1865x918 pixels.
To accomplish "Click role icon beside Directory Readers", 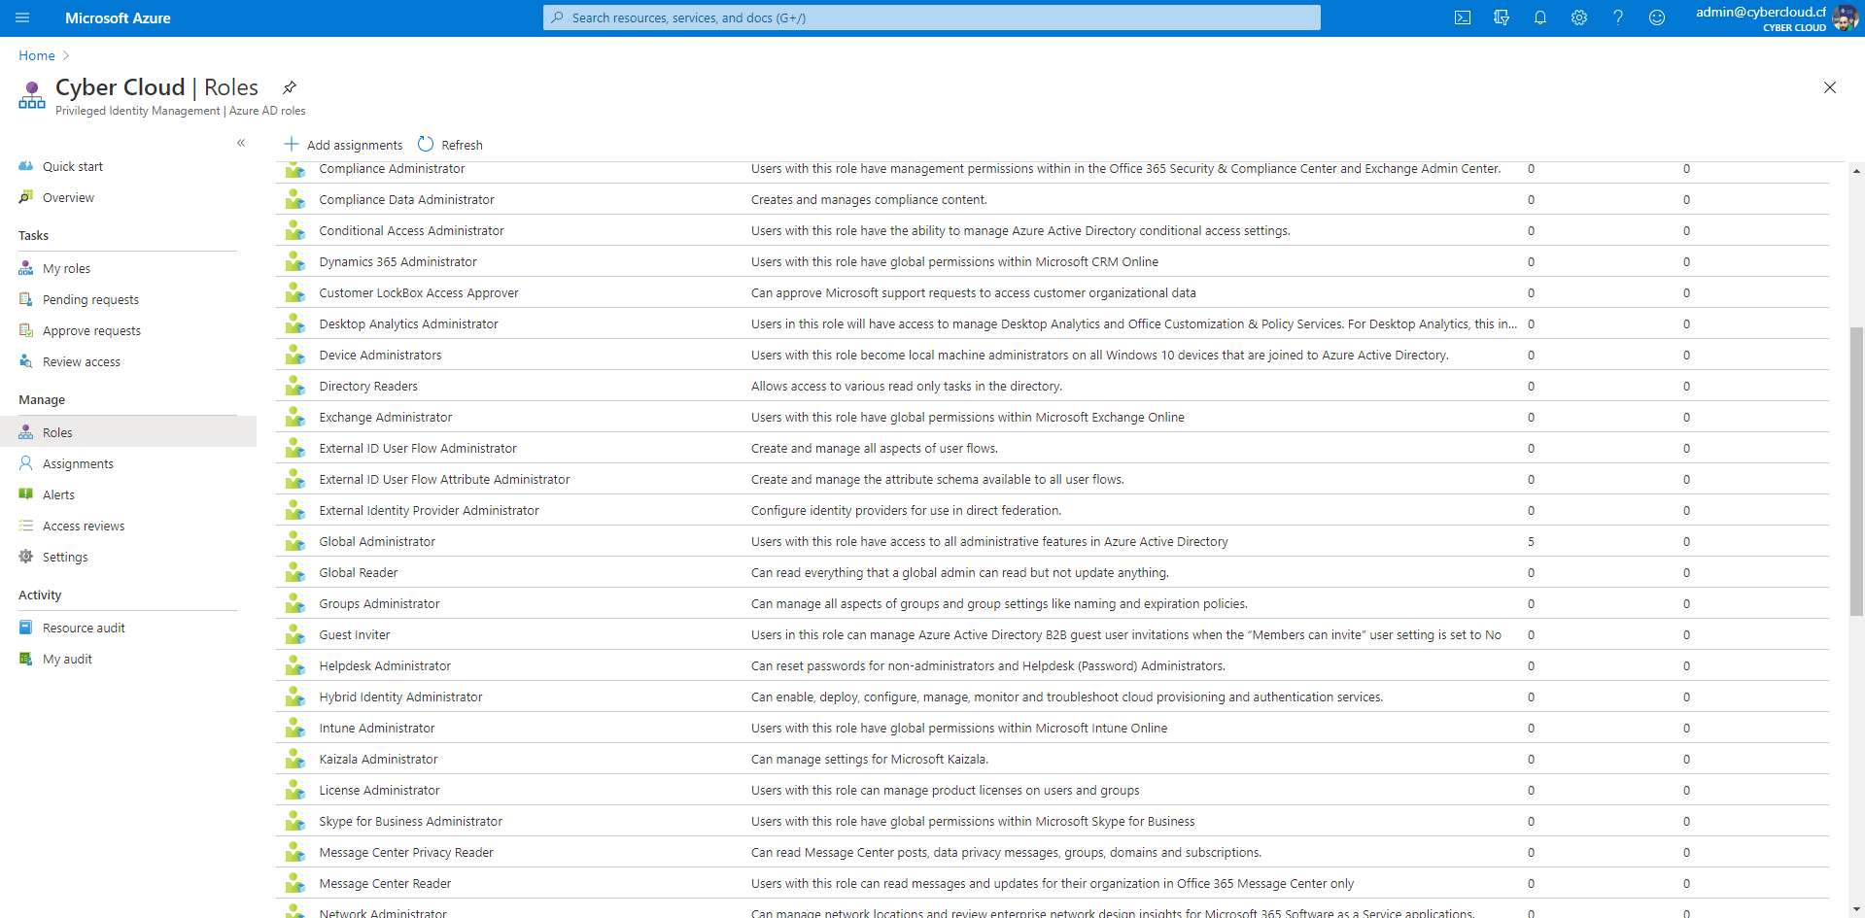I will coord(295,386).
